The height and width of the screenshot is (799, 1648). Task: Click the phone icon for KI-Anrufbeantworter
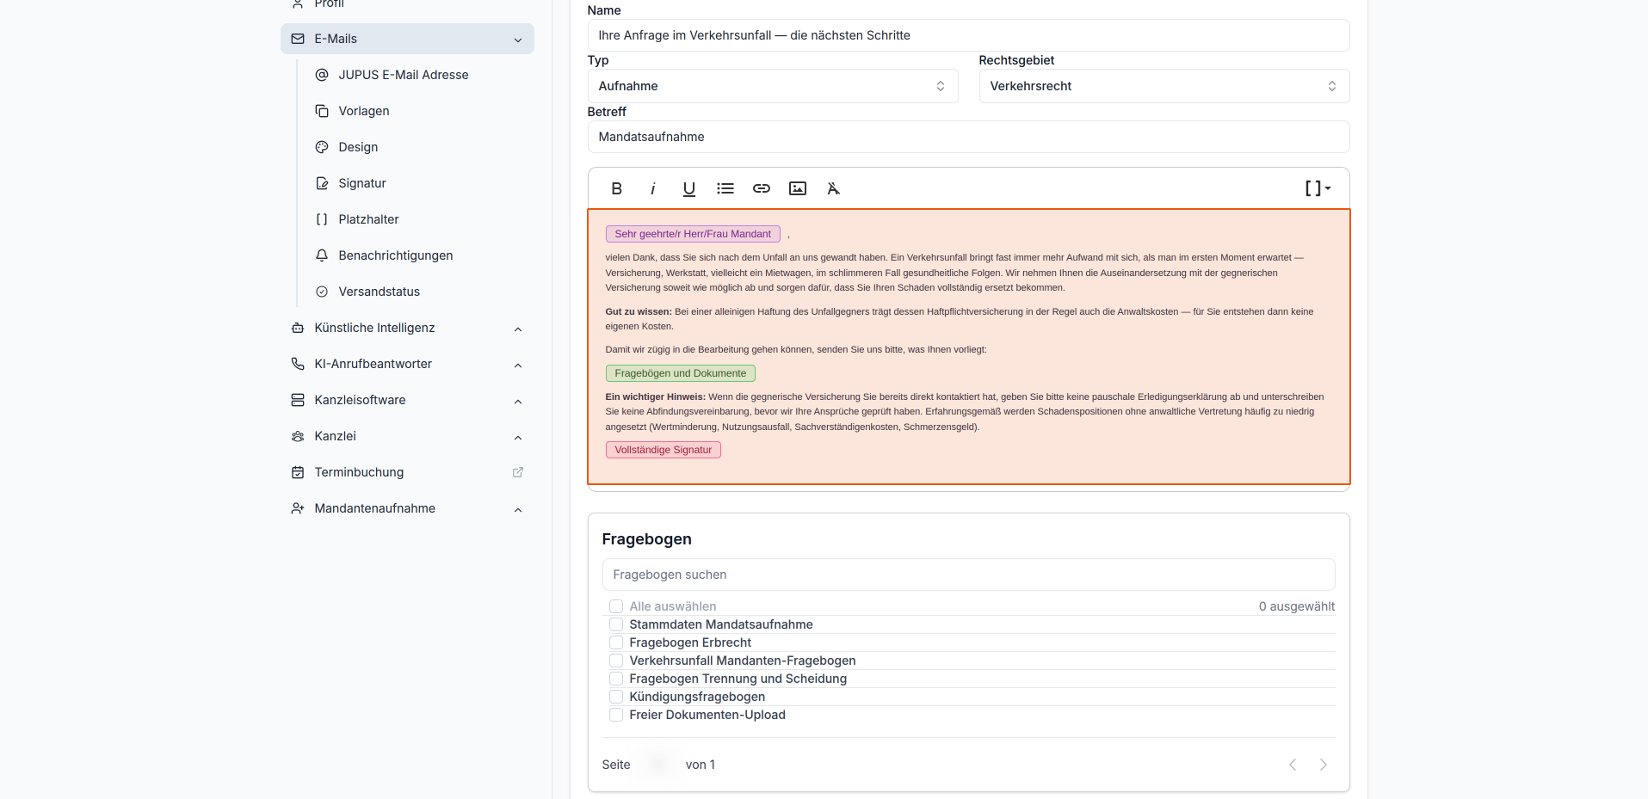298,364
